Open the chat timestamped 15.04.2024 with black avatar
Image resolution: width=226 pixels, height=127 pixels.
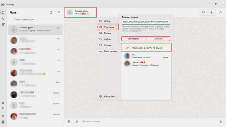[x=35, y=94]
